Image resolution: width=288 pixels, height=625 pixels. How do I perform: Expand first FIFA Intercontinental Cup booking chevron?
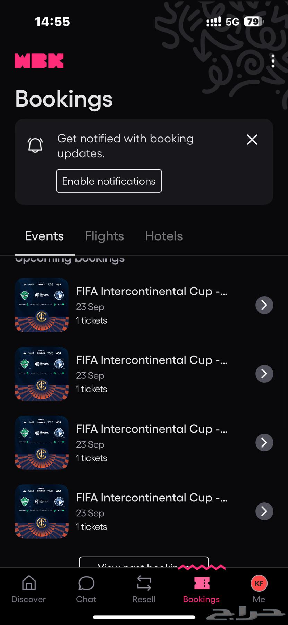click(264, 305)
